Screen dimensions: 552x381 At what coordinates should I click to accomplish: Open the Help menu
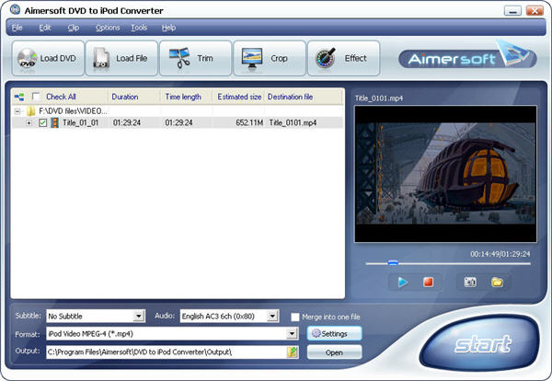point(168,28)
